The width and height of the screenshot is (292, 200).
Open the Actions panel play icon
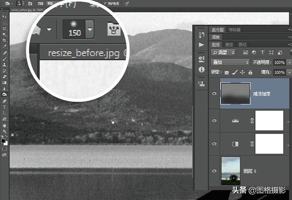tap(201, 45)
